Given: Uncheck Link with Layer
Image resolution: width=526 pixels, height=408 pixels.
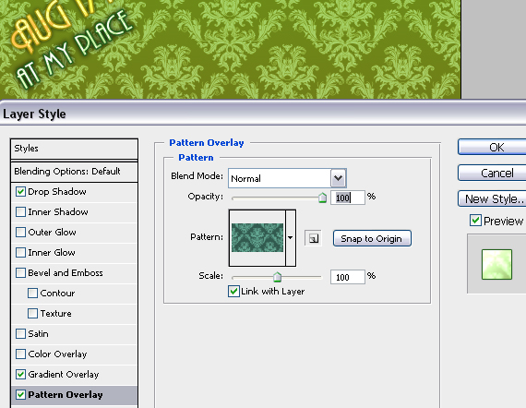Looking at the screenshot, I should point(233,292).
